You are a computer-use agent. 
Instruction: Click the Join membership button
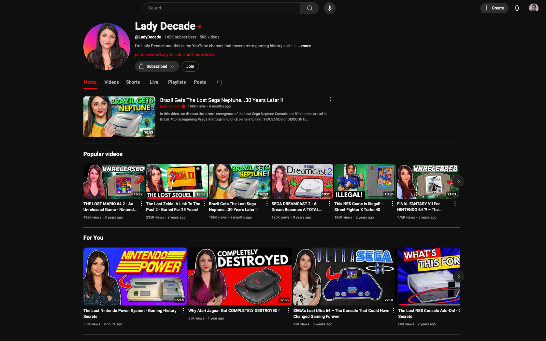190,66
